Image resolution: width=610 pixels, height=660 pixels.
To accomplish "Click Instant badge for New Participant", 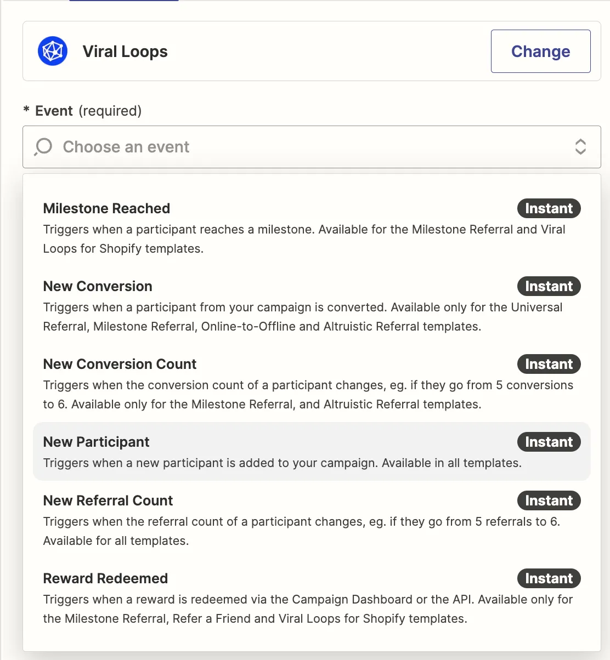I will click(x=549, y=442).
